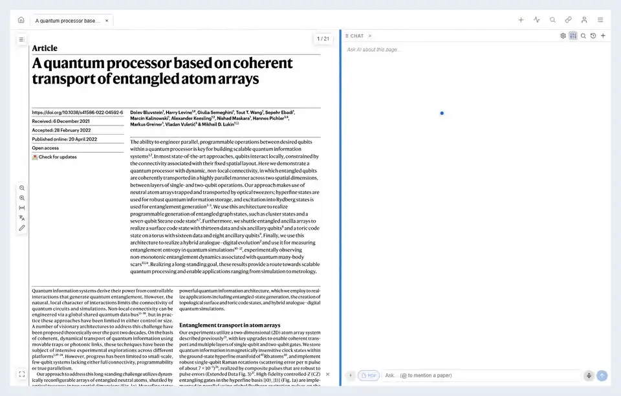Toggle the chat options sliders button
This screenshot has height=396, width=621.
573,36
